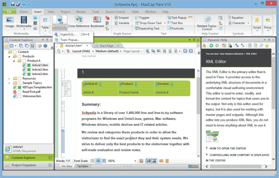
Task: Click the XML Editor help thumbnail image
Action: [212, 136]
